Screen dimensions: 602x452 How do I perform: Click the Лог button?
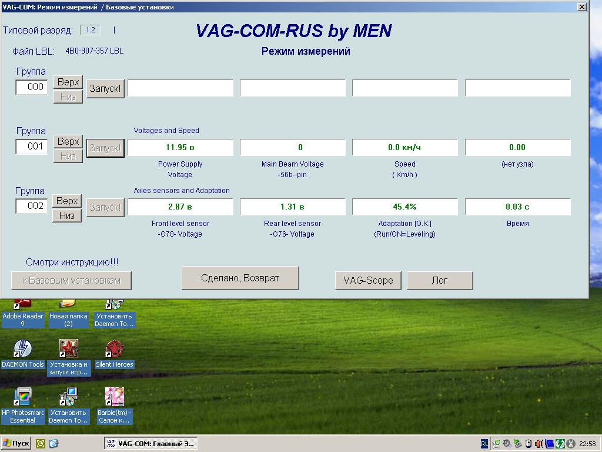point(440,280)
